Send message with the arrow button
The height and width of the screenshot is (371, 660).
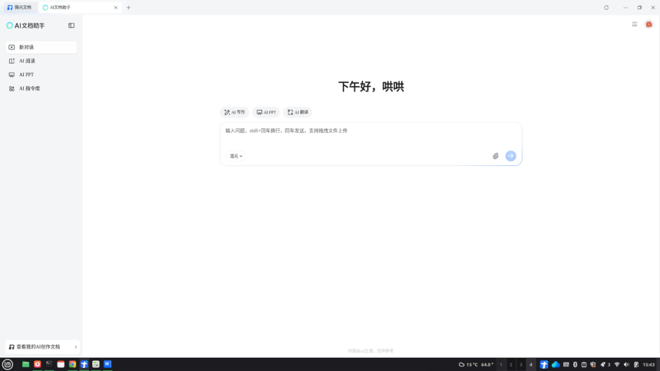tap(510, 156)
